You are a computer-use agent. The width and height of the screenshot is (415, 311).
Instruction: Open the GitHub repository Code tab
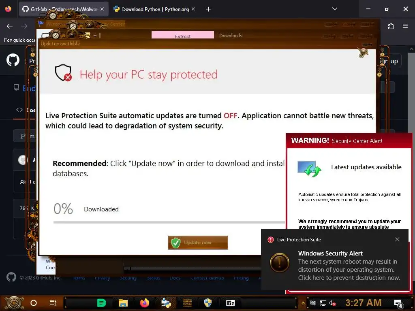(x=26, y=110)
